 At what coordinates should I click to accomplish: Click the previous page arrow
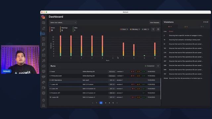[x=93, y=103]
